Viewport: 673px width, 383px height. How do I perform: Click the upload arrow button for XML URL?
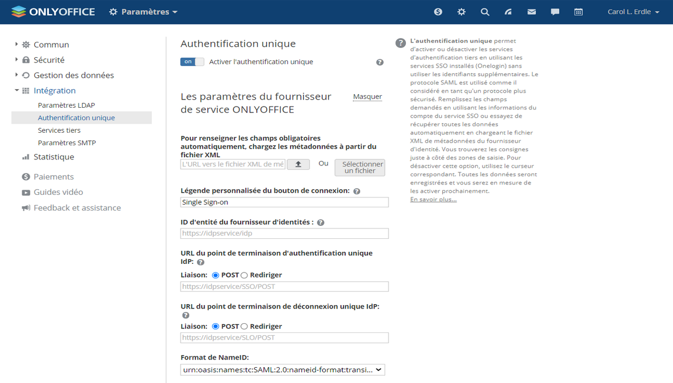tap(298, 164)
